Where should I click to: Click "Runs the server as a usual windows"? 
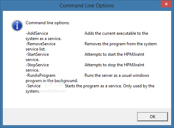117,75
